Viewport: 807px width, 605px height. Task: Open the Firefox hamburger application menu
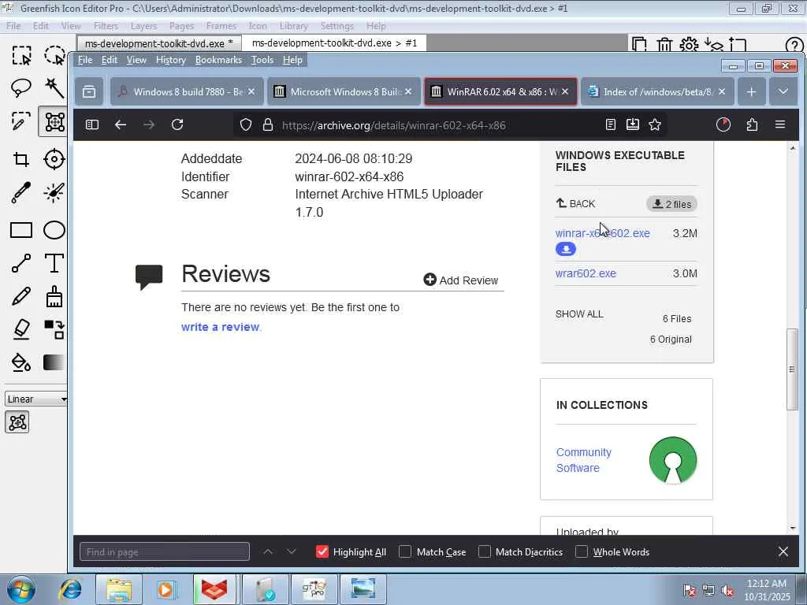point(780,124)
